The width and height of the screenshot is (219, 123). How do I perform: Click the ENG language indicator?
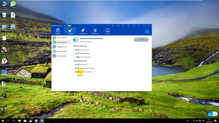(x=203, y=121)
